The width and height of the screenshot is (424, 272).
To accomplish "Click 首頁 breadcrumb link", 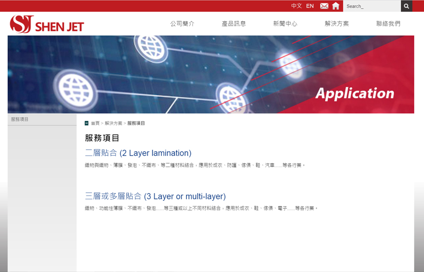I will pyautogui.click(x=95, y=123).
